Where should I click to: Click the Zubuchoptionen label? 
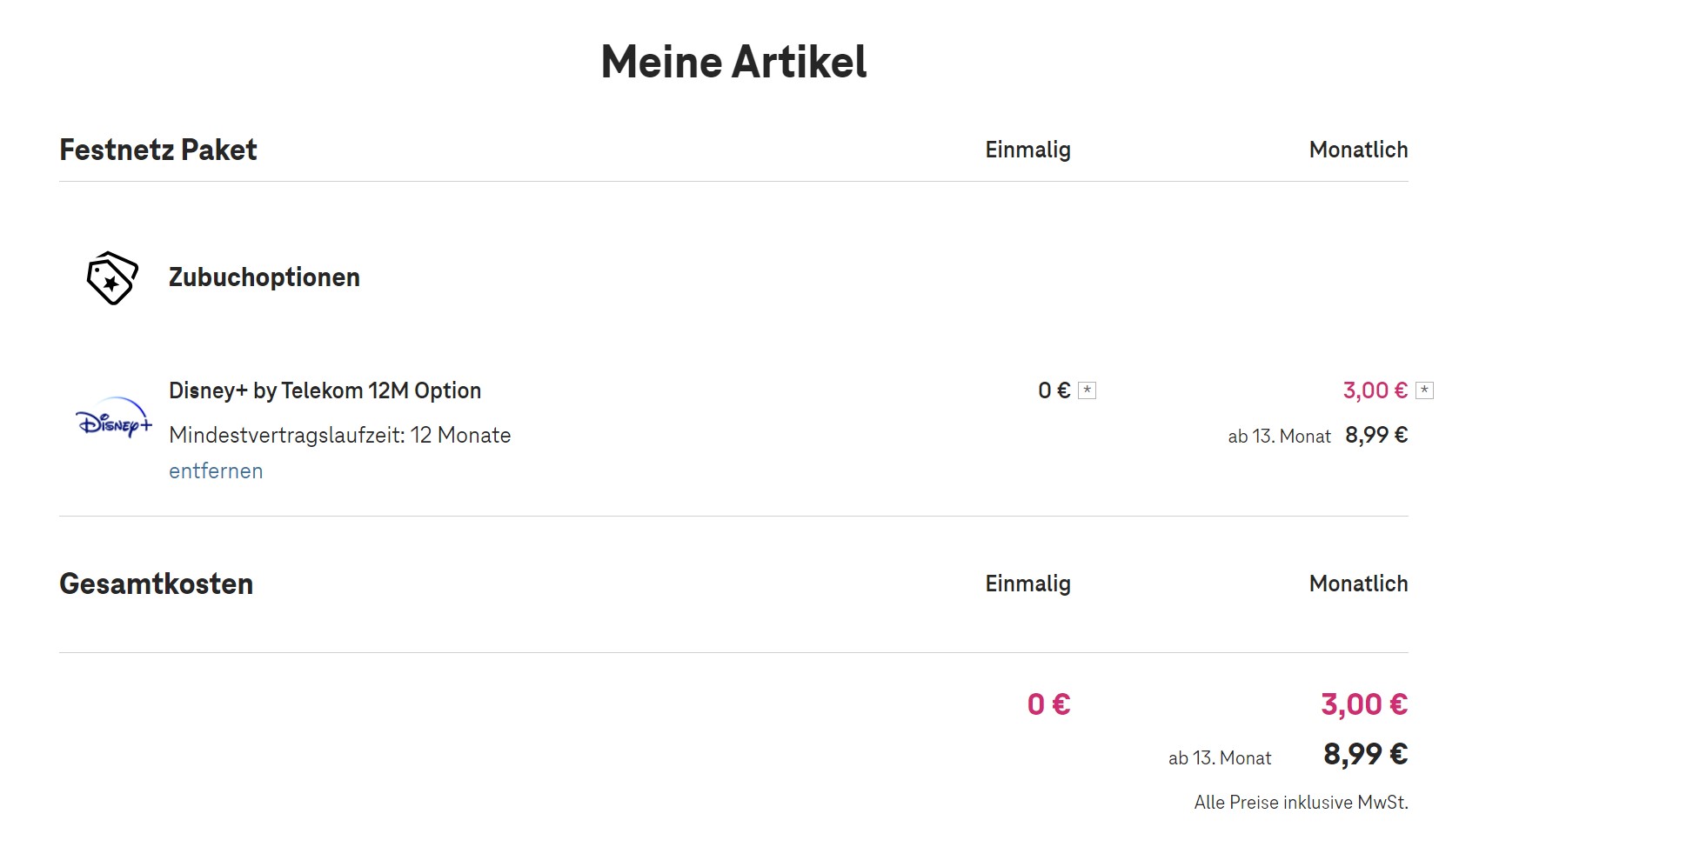pos(264,277)
